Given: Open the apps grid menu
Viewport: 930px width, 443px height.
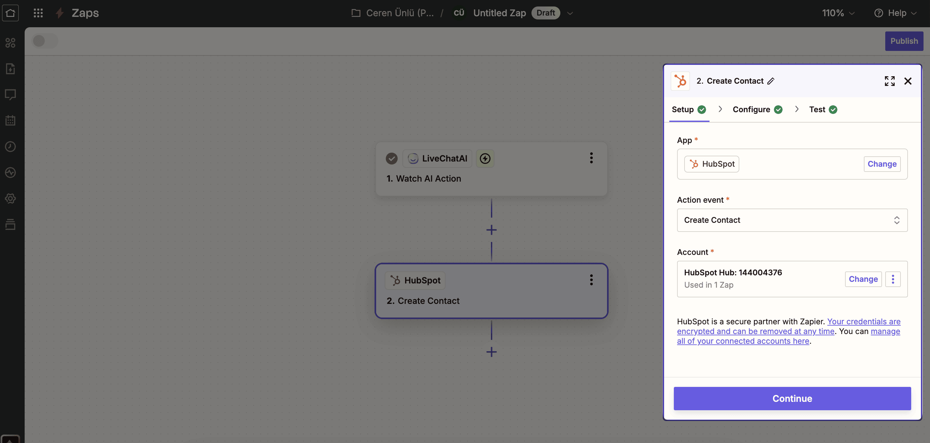Looking at the screenshot, I should (38, 13).
